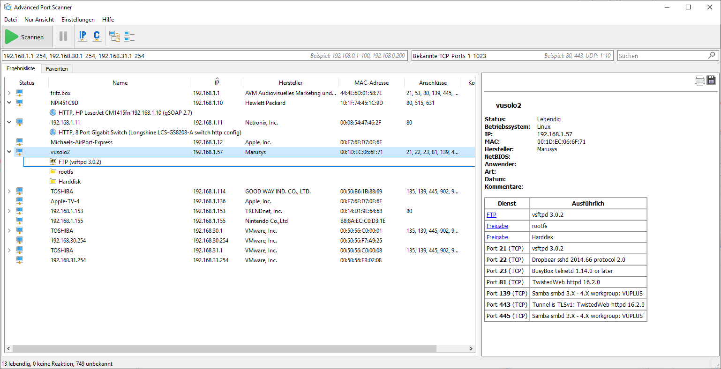721x369 pixels.
Task: Click the IP range toolbar icon
Action: (83, 36)
